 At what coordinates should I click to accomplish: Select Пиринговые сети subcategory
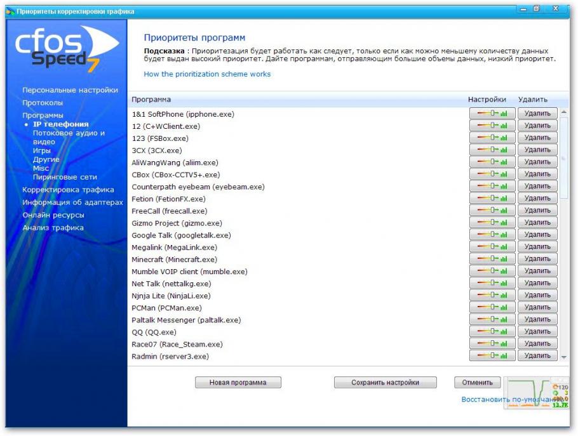65,177
